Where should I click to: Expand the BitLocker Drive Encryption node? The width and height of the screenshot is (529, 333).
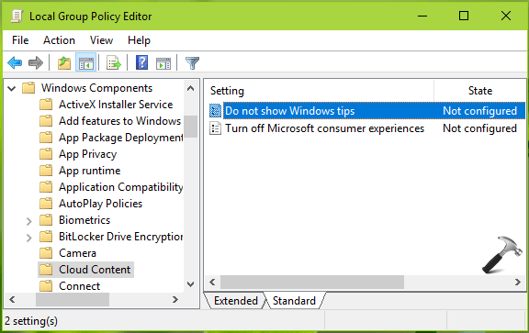(x=29, y=238)
